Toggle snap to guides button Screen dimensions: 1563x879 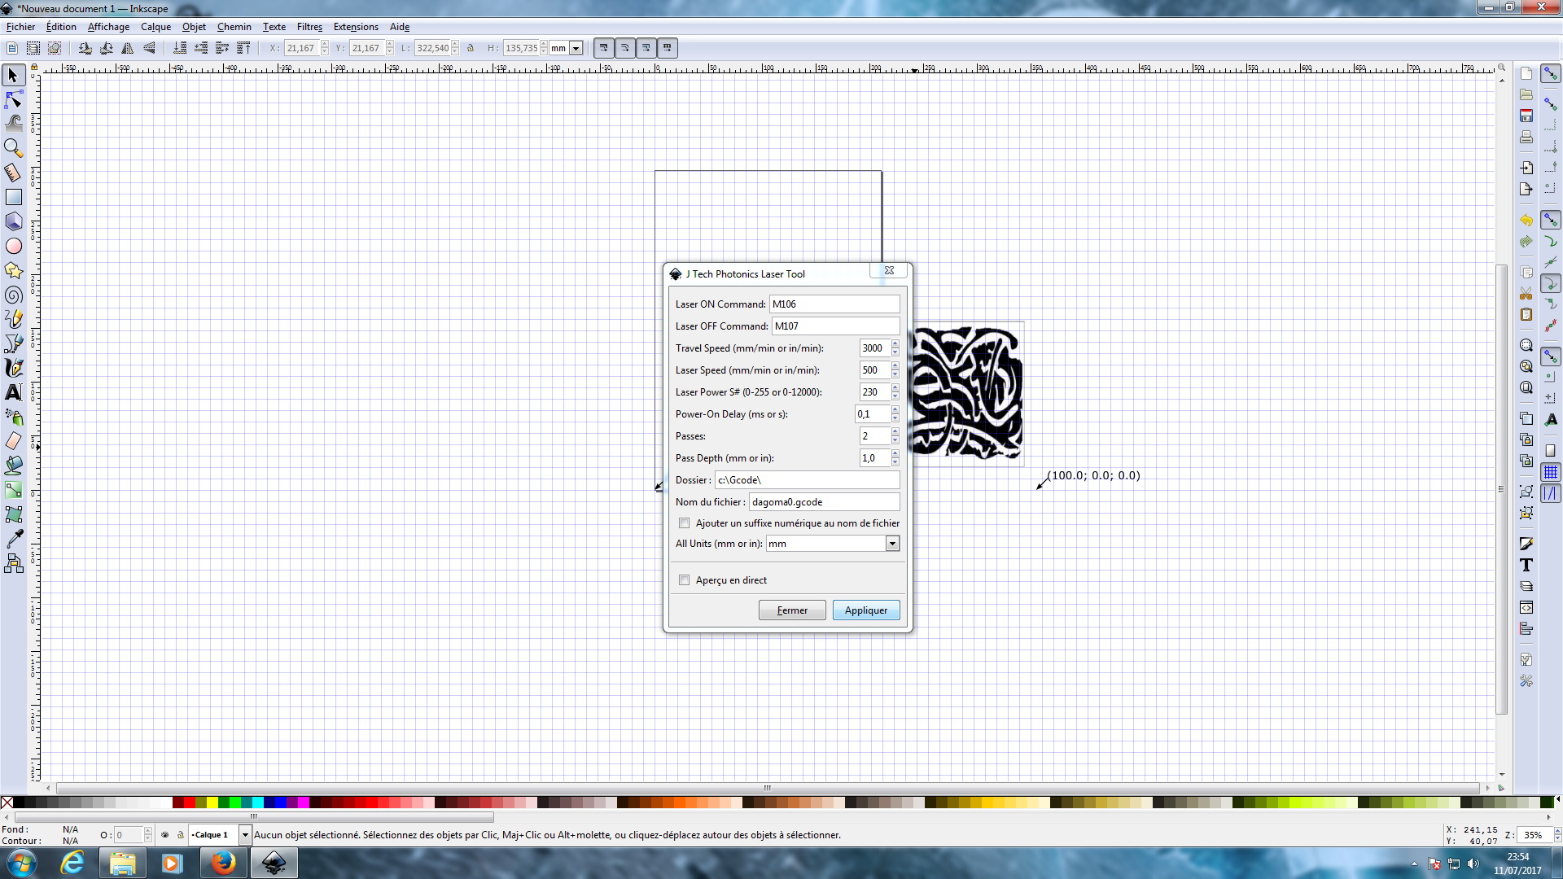coord(1551,493)
